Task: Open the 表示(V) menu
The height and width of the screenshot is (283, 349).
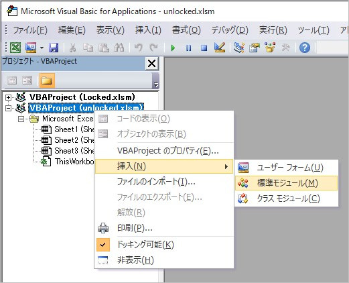Action: 111,30
